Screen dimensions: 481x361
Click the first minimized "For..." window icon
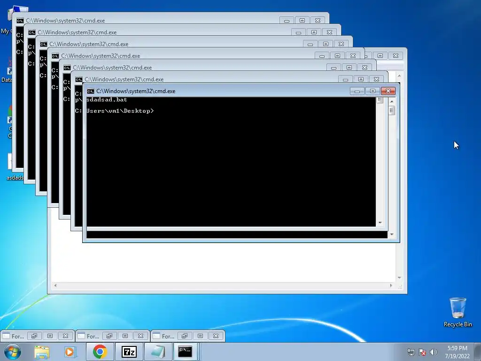click(x=7, y=336)
